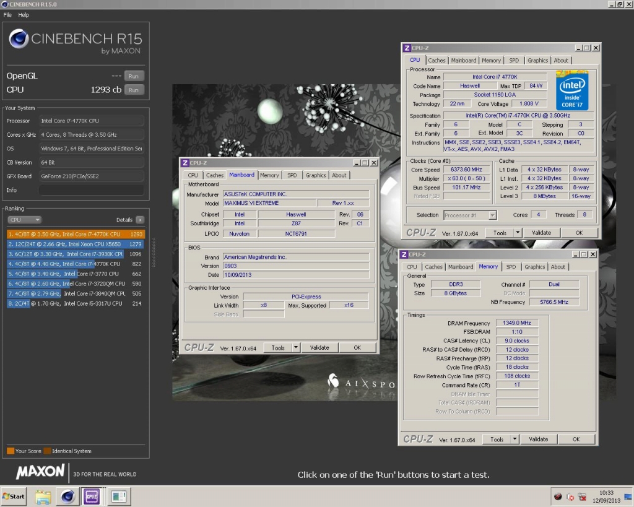Open the Ranking CPU dropdown
Image resolution: width=634 pixels, height=507 pixels.
[24, 220]
